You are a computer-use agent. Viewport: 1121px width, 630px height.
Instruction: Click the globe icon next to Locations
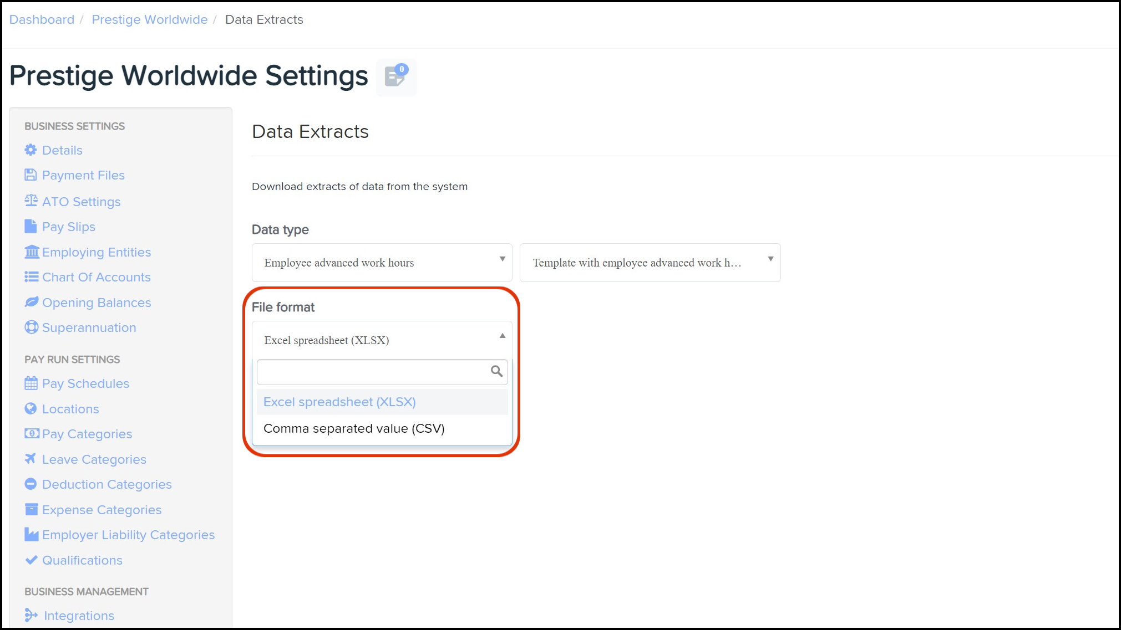31,409
